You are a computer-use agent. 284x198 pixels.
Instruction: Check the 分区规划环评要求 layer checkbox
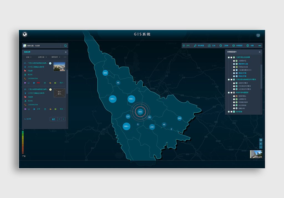click(234, 89)
